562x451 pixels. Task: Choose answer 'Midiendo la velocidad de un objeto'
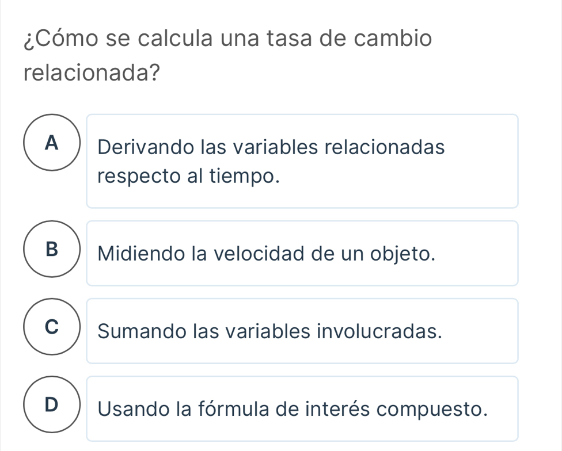point(265,253)
